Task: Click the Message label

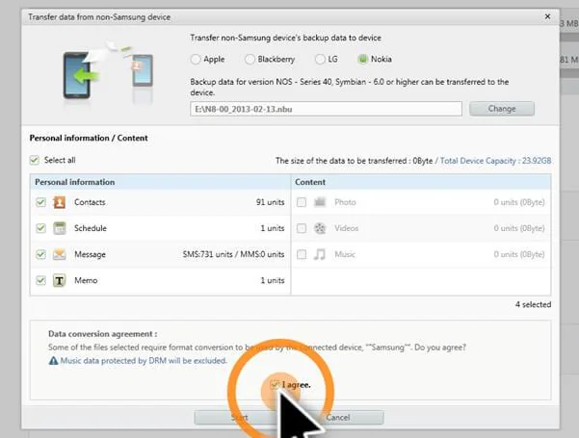Action: click(x=91, y=254)
